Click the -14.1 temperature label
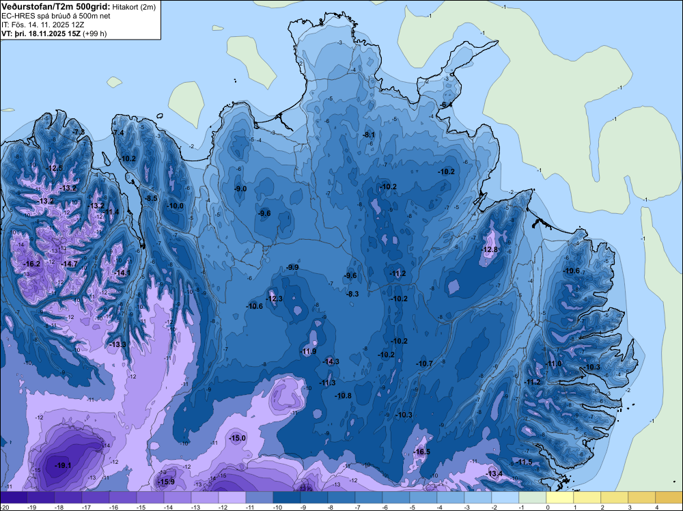 coord(122,273)
